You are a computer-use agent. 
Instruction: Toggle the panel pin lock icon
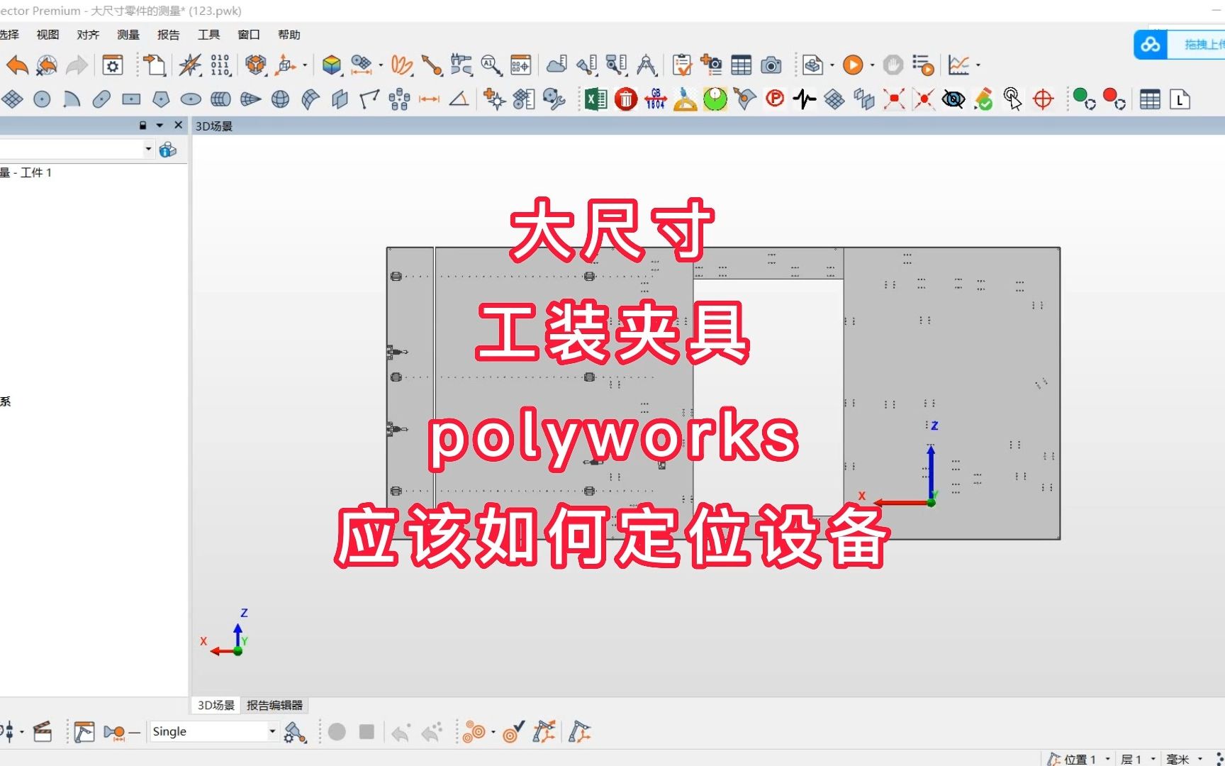coord(142,126)
